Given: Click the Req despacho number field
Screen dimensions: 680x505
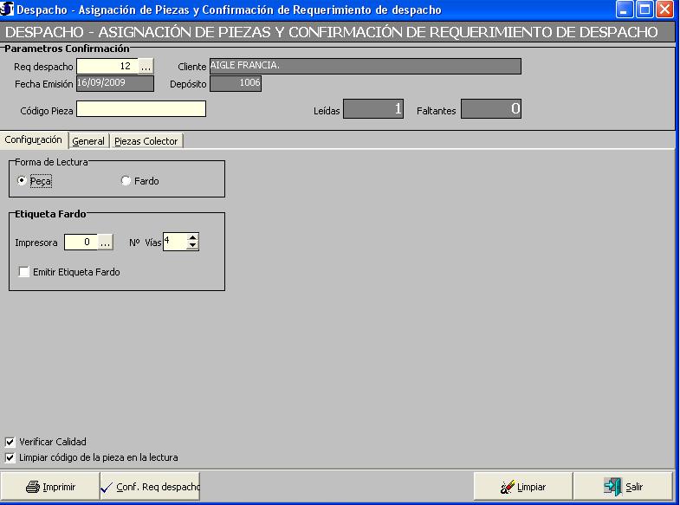Looking at the screenshot, I should [107, 67].
